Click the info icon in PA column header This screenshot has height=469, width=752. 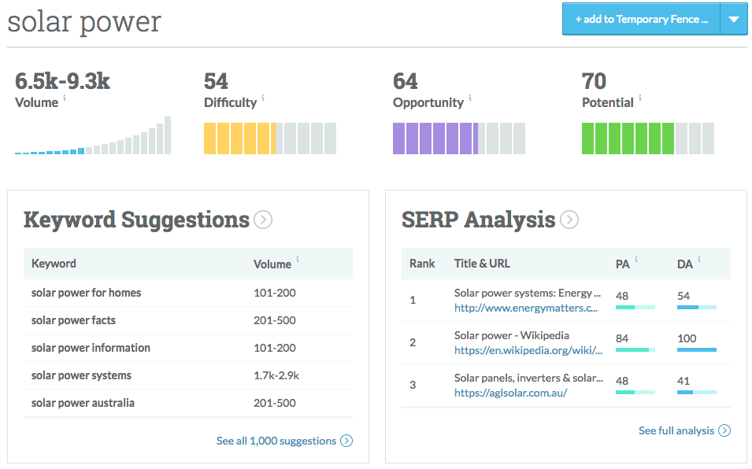(636, 260)
